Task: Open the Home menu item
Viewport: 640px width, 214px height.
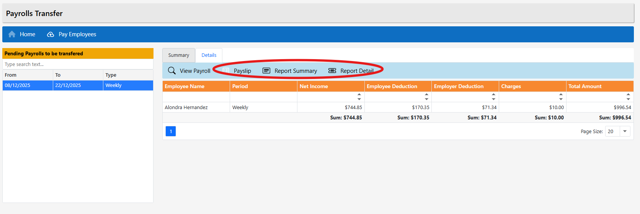Action: click(x=22, y=34)
